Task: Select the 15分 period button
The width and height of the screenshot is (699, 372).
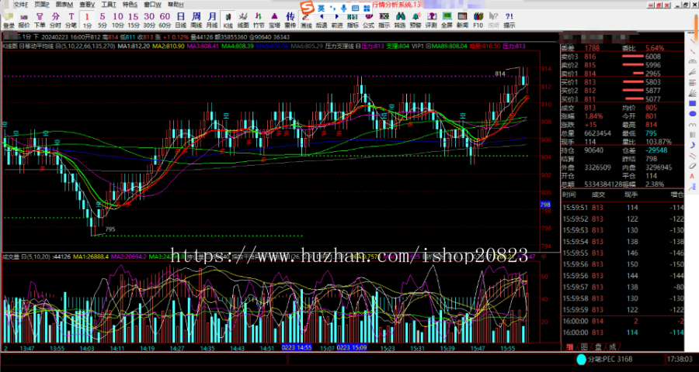Action: pyautogui.click(x=134, y=20)
